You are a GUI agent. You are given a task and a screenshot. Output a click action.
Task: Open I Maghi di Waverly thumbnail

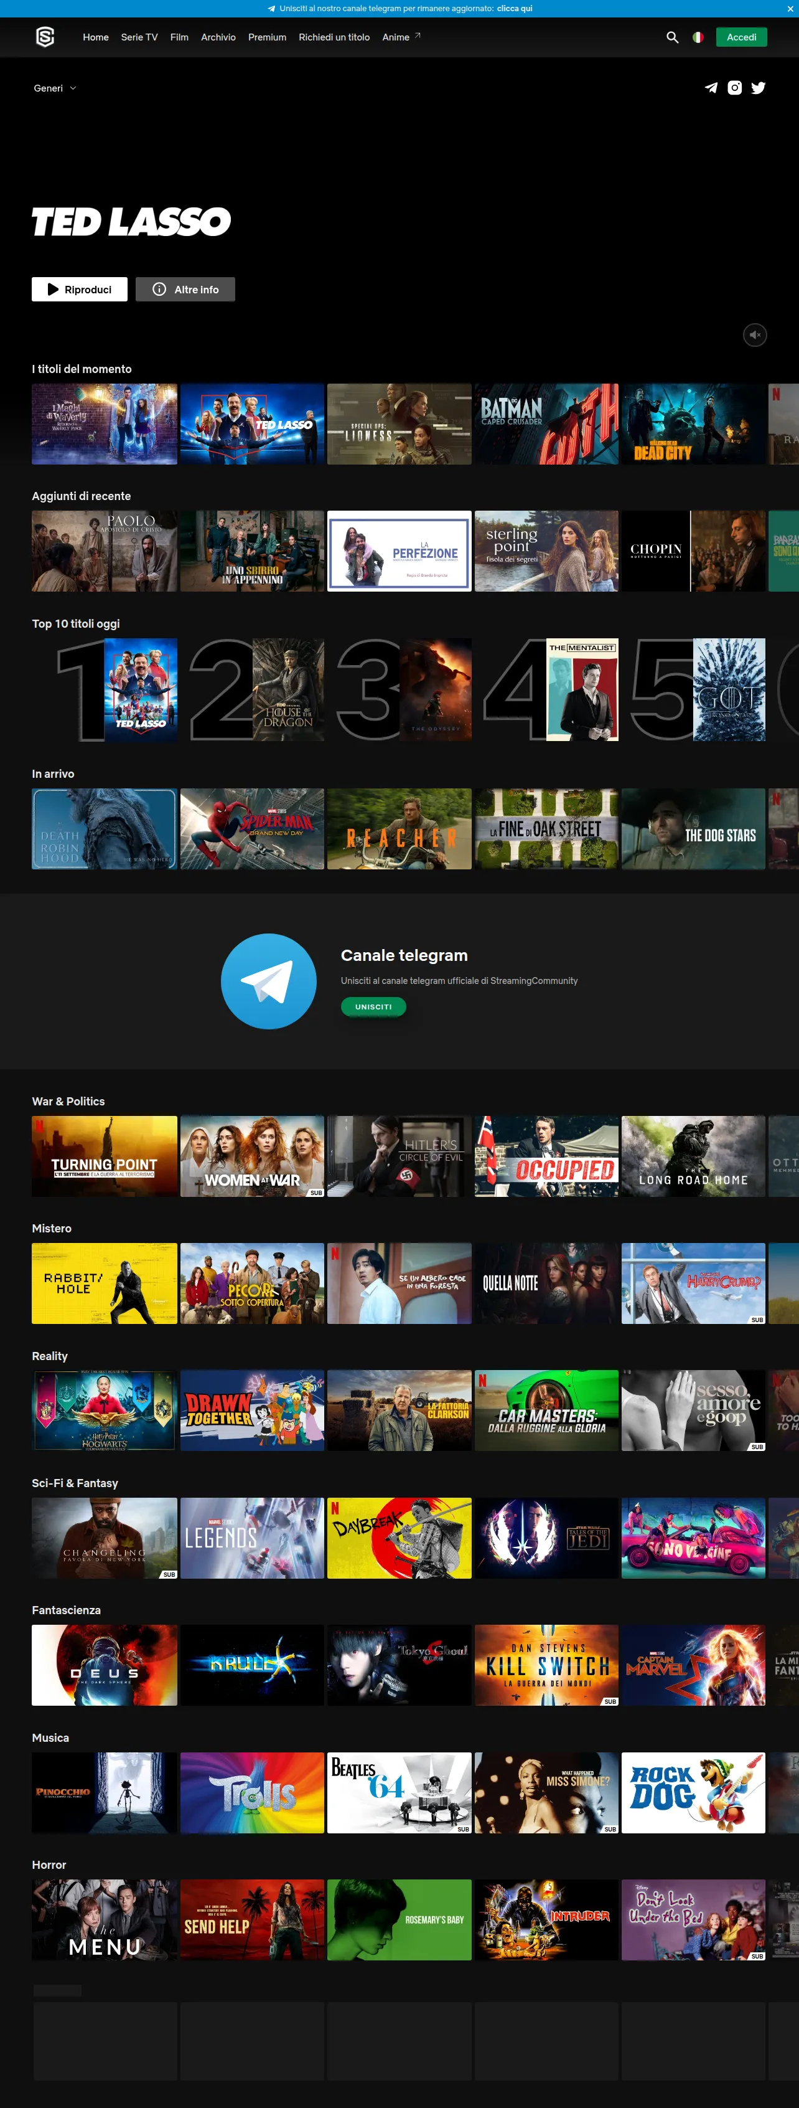pos(104,424)
